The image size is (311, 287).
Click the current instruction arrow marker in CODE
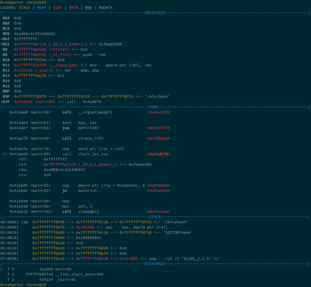[x=5, y=154]
